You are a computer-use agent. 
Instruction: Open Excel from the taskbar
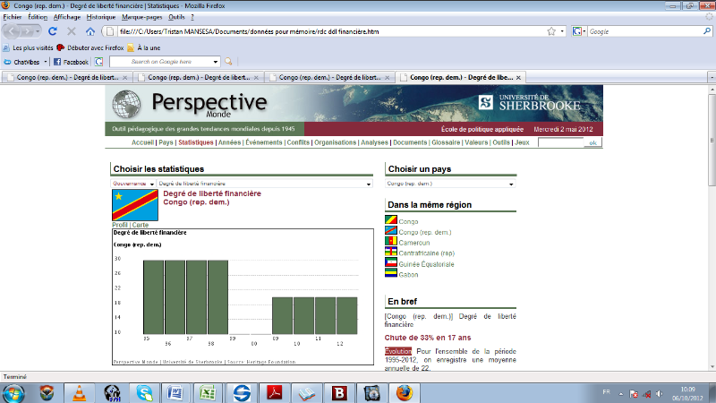tap(208, 392)
